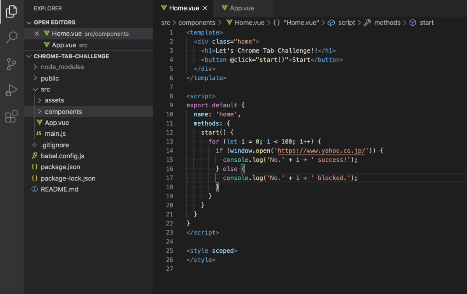Open babel.config.js file
The width and height of the screenshot is (467, 294).
[x=88, y=156]
